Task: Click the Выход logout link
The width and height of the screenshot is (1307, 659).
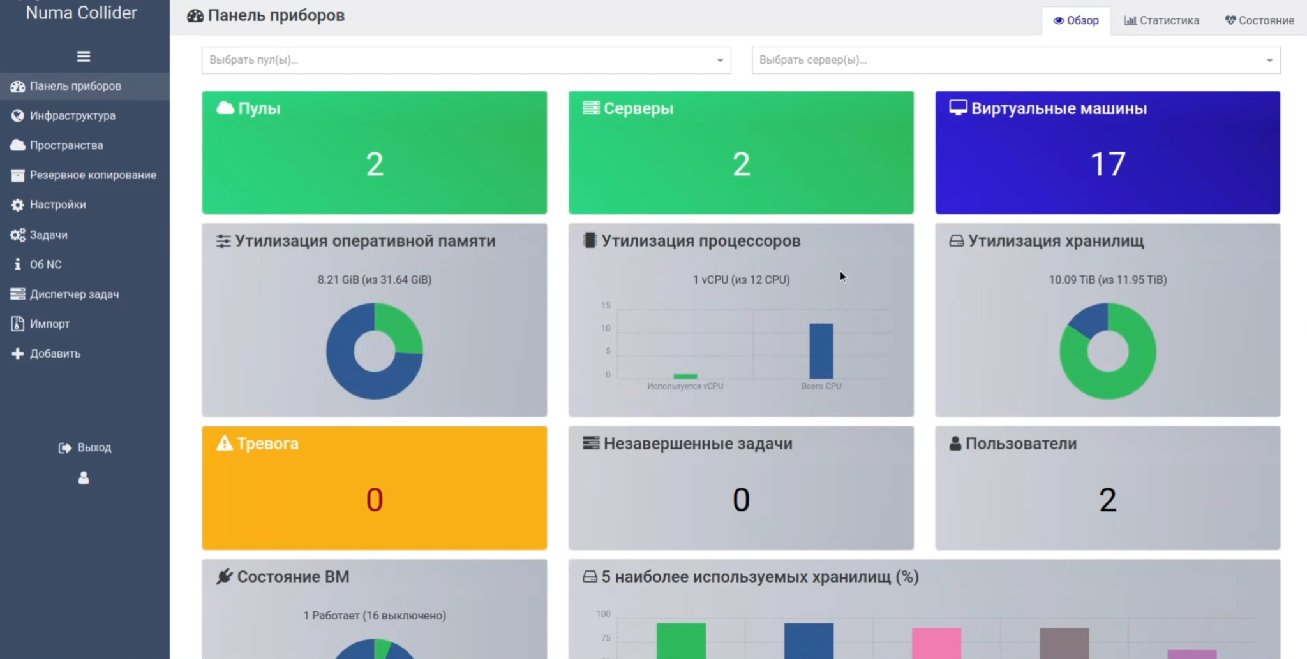Action: pyautogui.click(x=85, y=448)
